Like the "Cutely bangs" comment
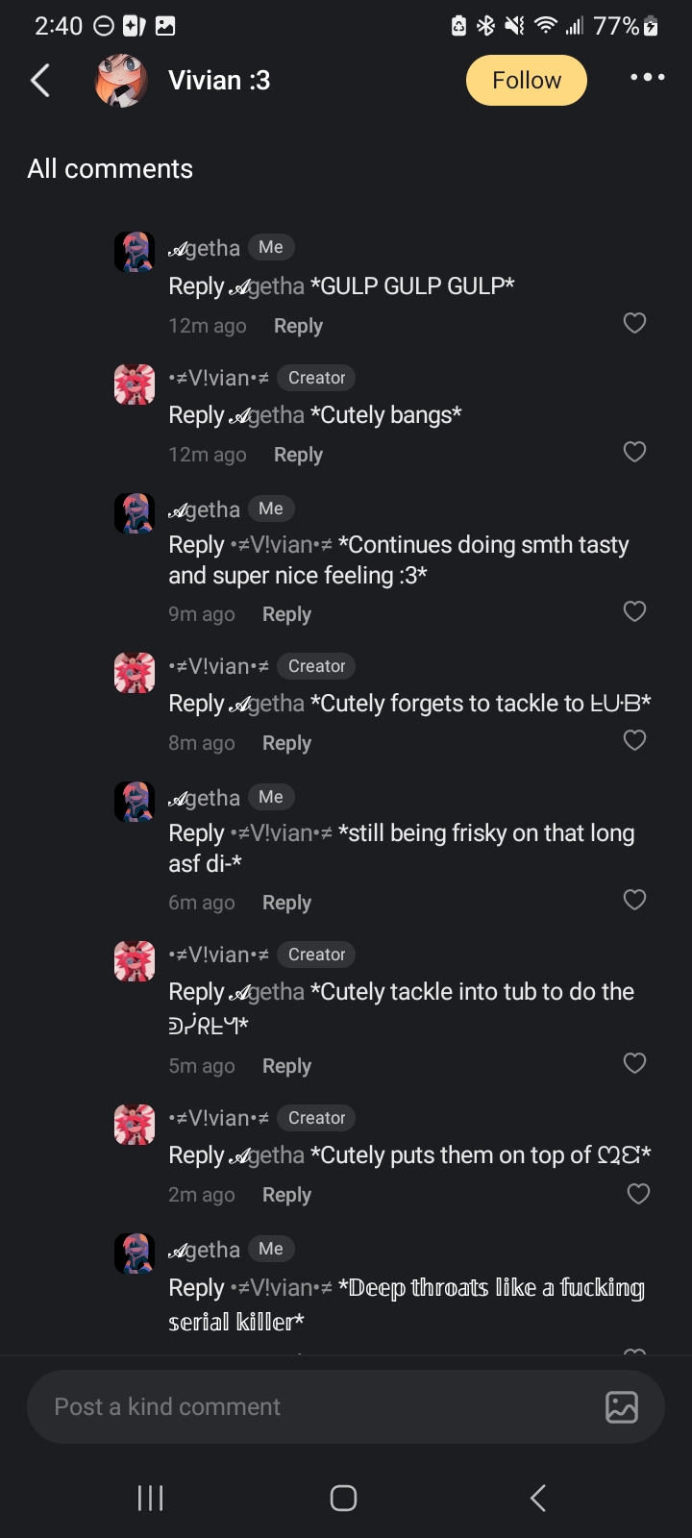 coord(634,452)
